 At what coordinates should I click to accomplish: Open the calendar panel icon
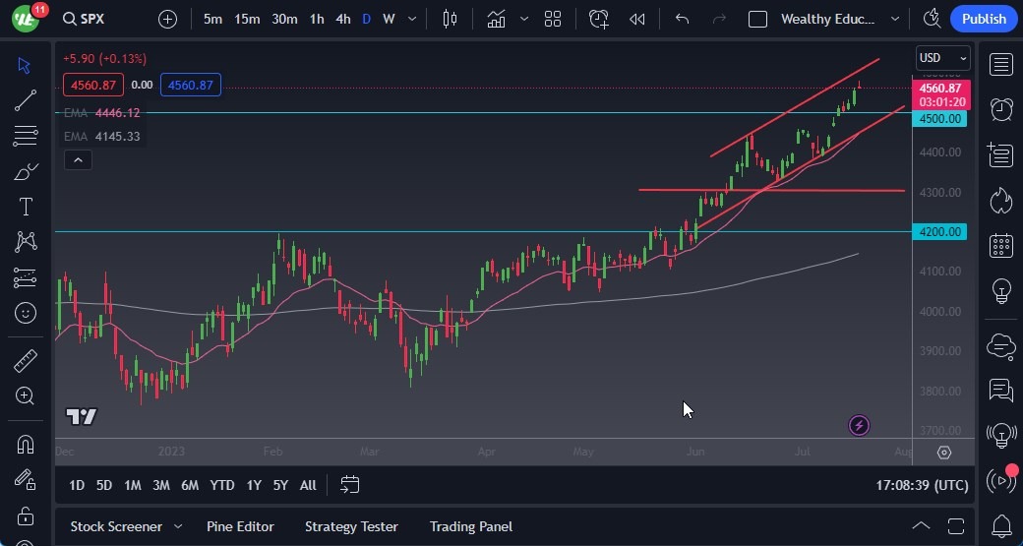pyautogui.click(x=1001, y=245)
